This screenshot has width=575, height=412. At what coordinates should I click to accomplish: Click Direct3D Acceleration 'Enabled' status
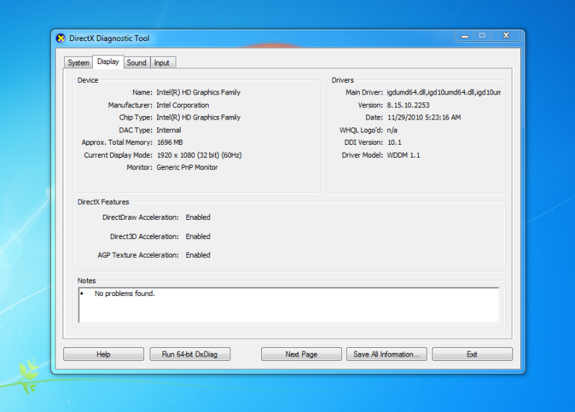pos(198,237)
